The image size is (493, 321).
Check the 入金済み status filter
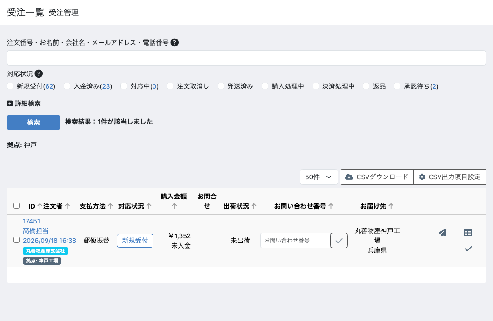click(67, 86)
